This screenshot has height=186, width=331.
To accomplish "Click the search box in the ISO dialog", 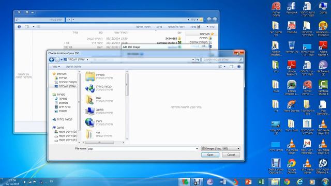I will (222, 60).
